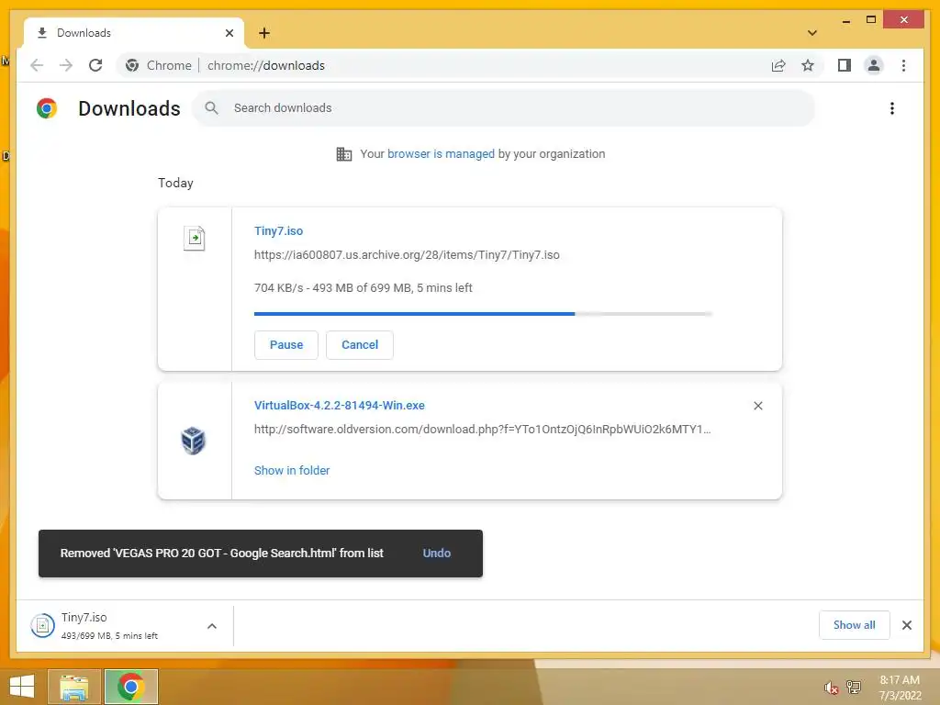Open File Explorer from taskbar
The height and width of the screenshot is (705, 940).
(74, 687)
